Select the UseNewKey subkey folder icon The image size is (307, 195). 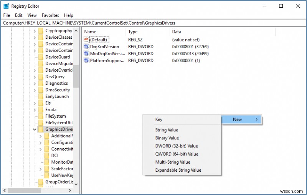click(x=46, y=175)
